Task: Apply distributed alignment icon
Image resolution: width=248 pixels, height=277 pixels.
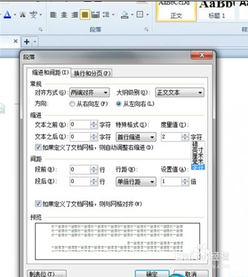Action: [96, 14]
